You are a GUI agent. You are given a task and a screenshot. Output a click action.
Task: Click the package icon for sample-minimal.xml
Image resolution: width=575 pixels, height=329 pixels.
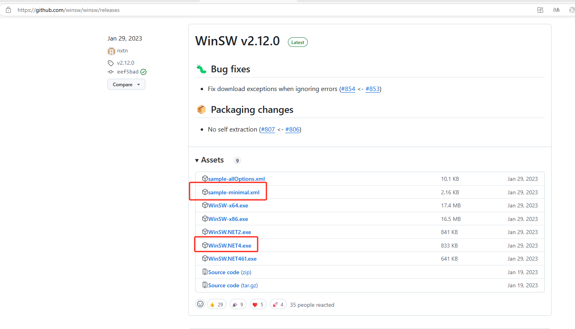(x=205, y=192)
